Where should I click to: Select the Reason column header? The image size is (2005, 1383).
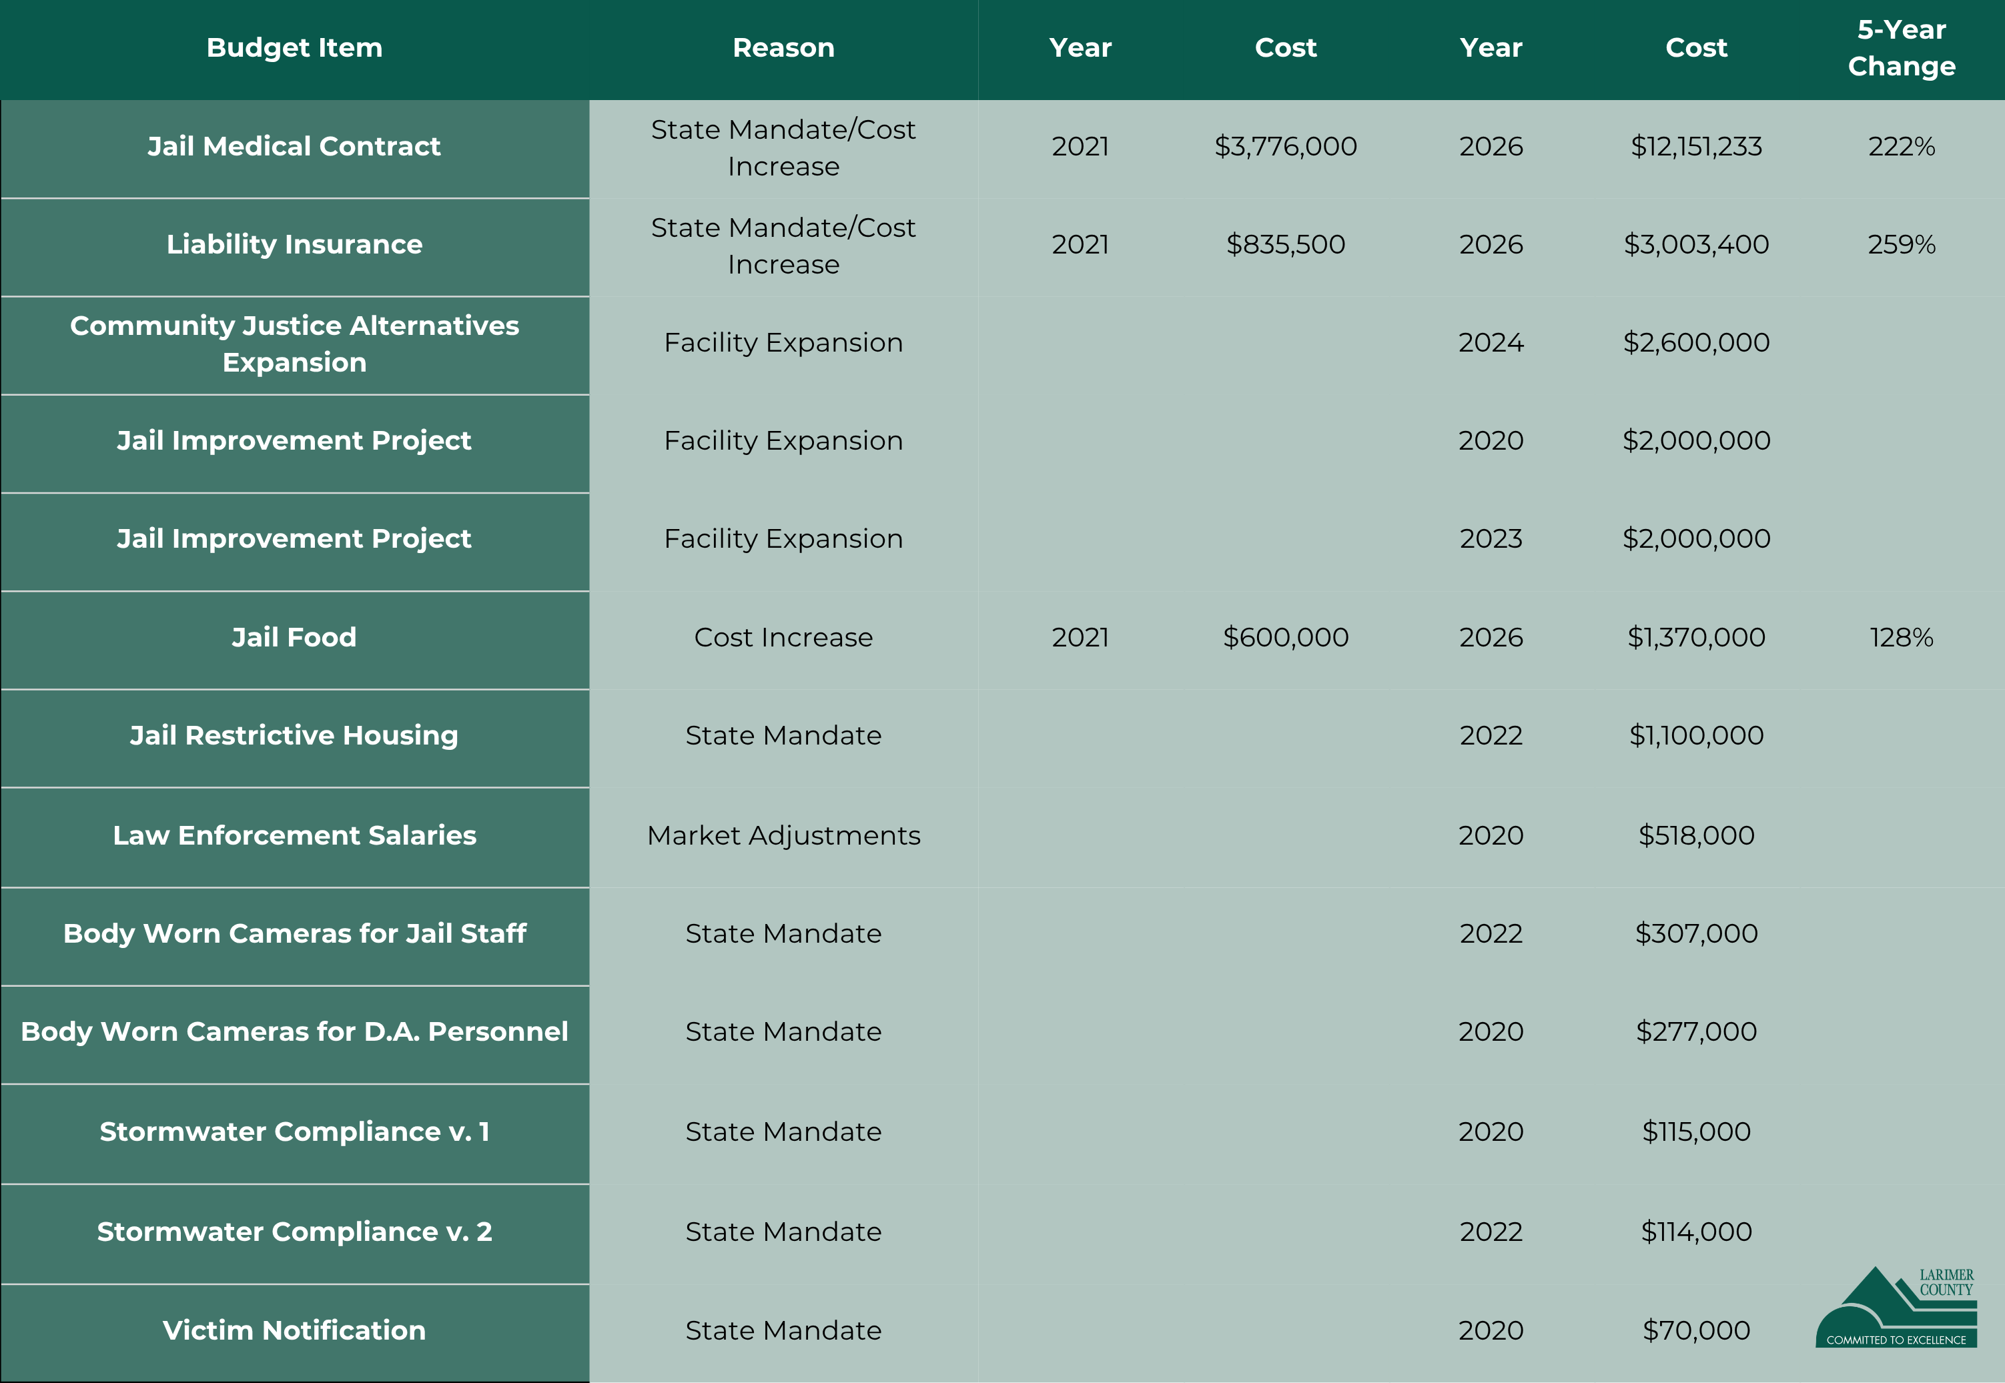pyautogui.click(x=783, y=47)
